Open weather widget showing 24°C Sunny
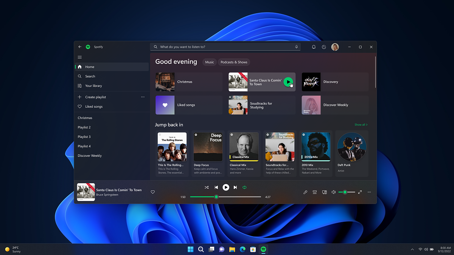 coord(13,249)
